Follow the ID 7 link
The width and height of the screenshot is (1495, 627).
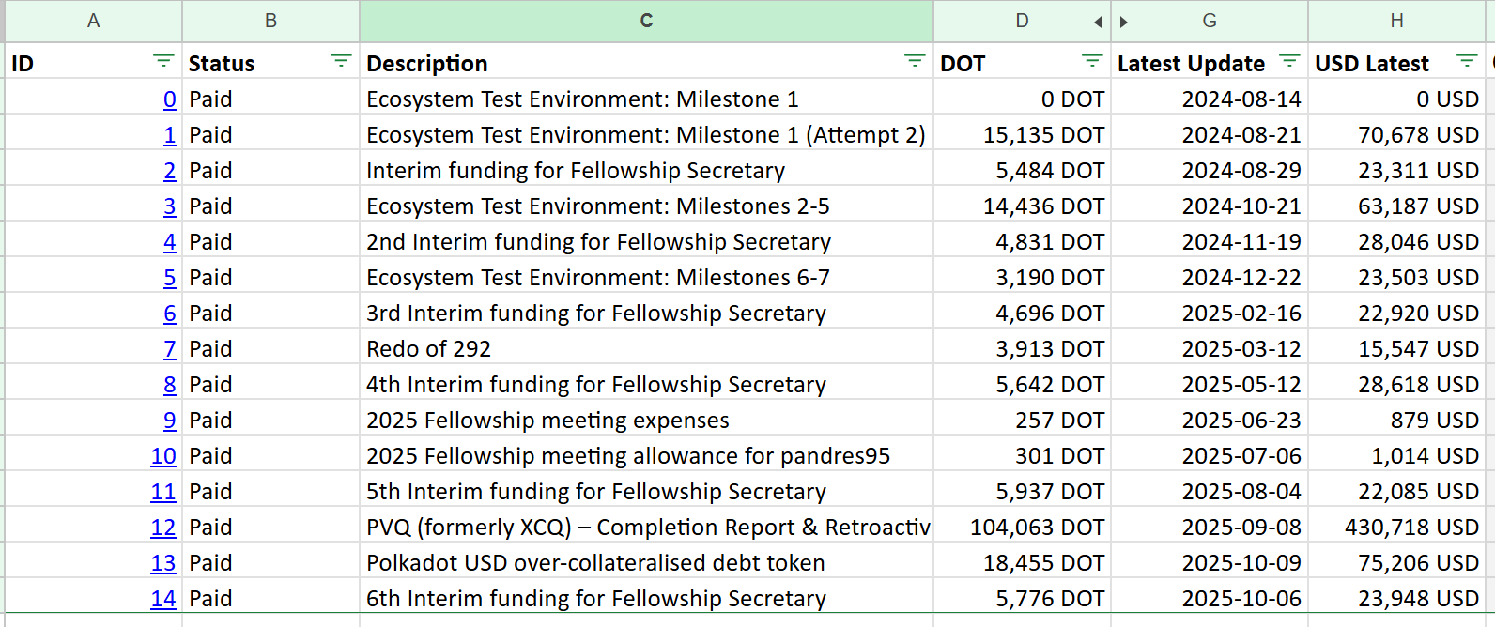[x=169, y=349]
